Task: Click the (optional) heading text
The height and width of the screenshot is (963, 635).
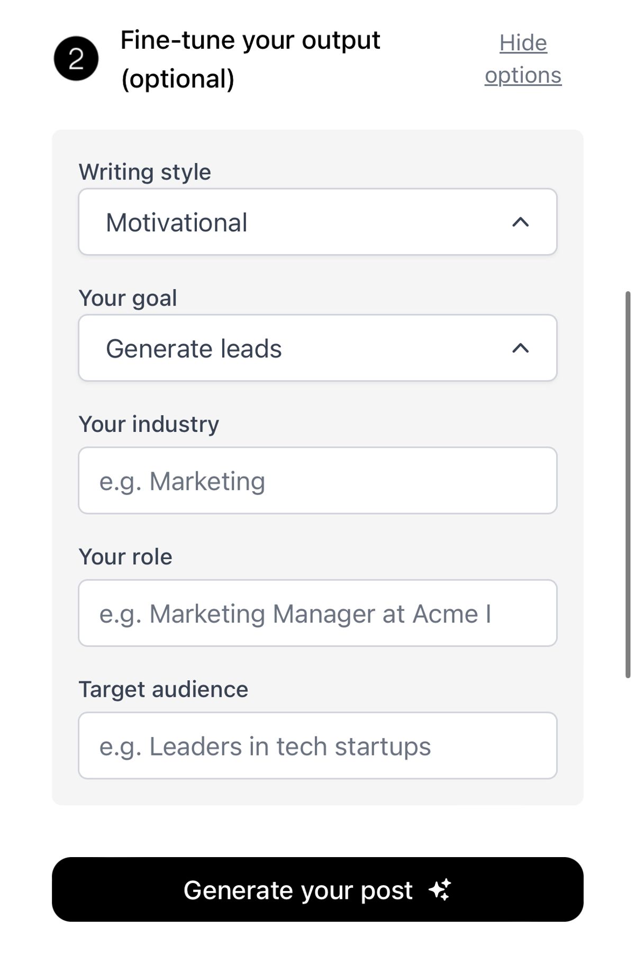Action: coord(178,79)
